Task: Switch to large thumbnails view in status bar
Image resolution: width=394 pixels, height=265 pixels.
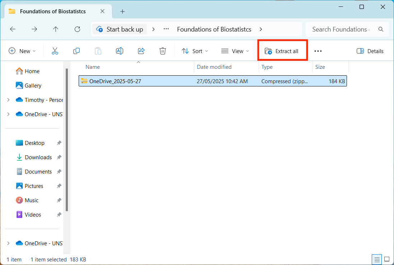Action: pyautogui.click(x=387, y=259)
